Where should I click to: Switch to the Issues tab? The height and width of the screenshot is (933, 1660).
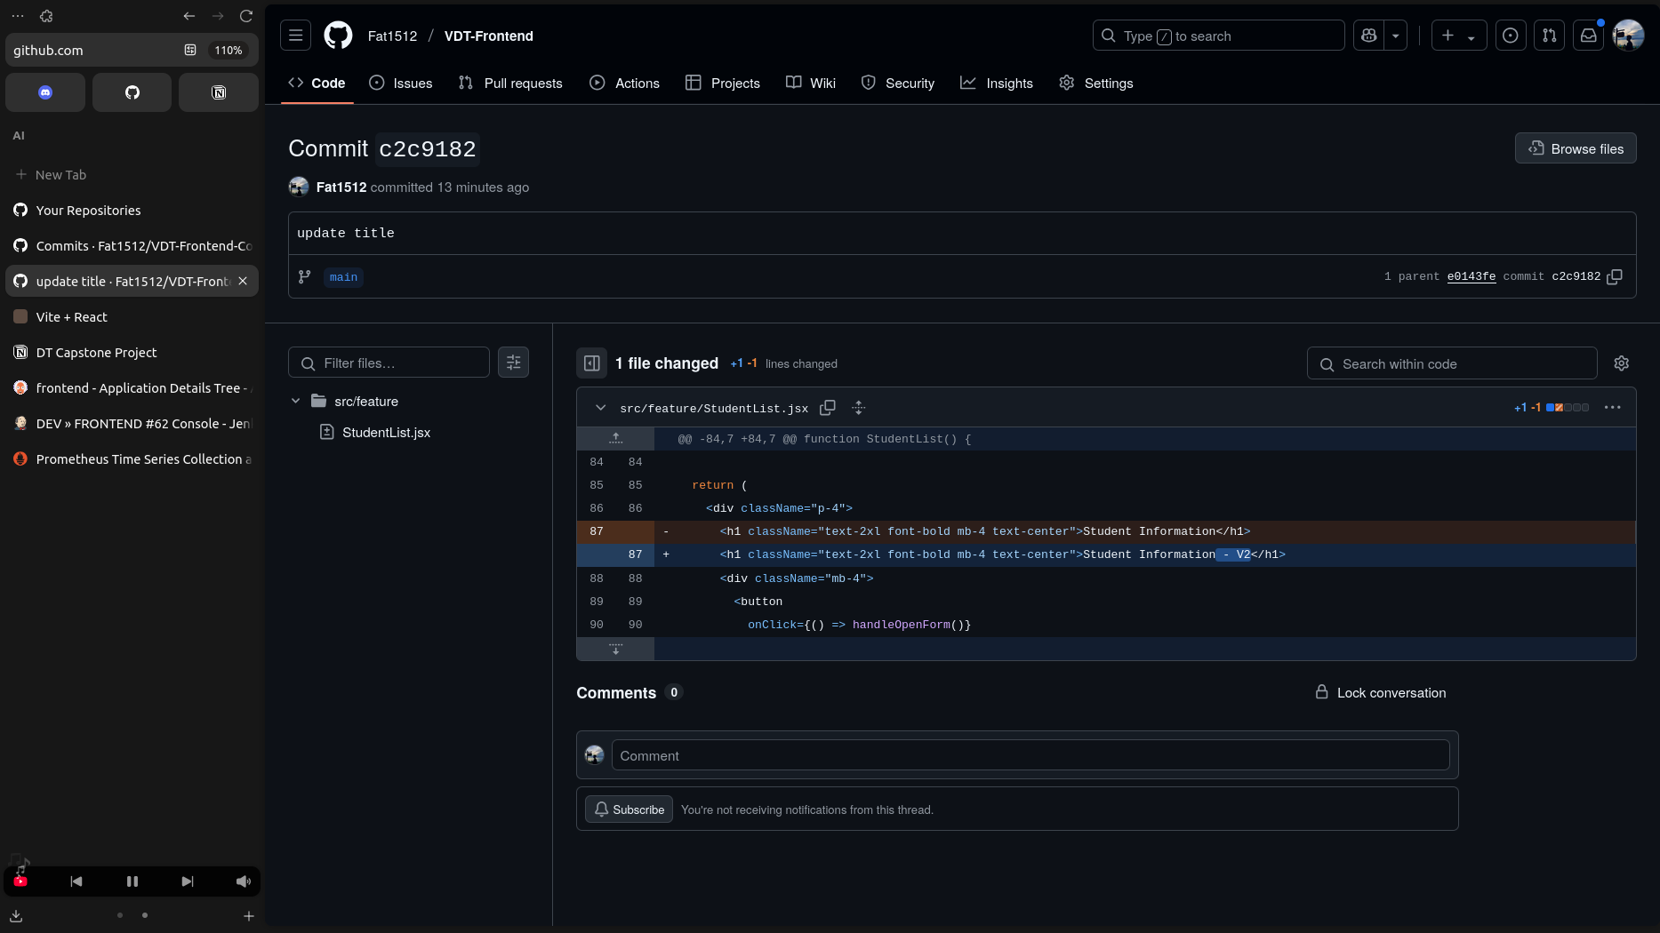(x=401, y=83)
